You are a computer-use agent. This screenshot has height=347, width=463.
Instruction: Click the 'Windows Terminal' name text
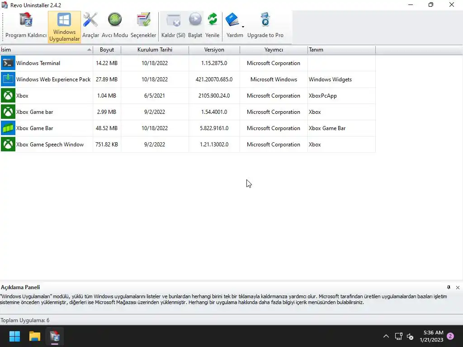pos(38,63)
